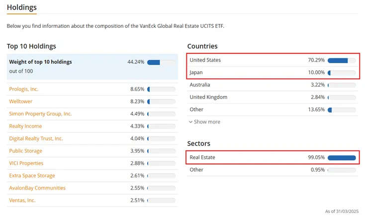
Task: Click the United Kingdom 2.84% bar
Action: point(342,98)
